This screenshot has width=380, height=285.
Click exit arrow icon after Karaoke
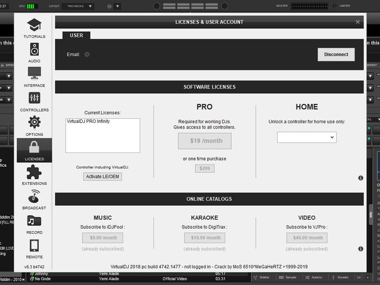click(x=359, y=277)
